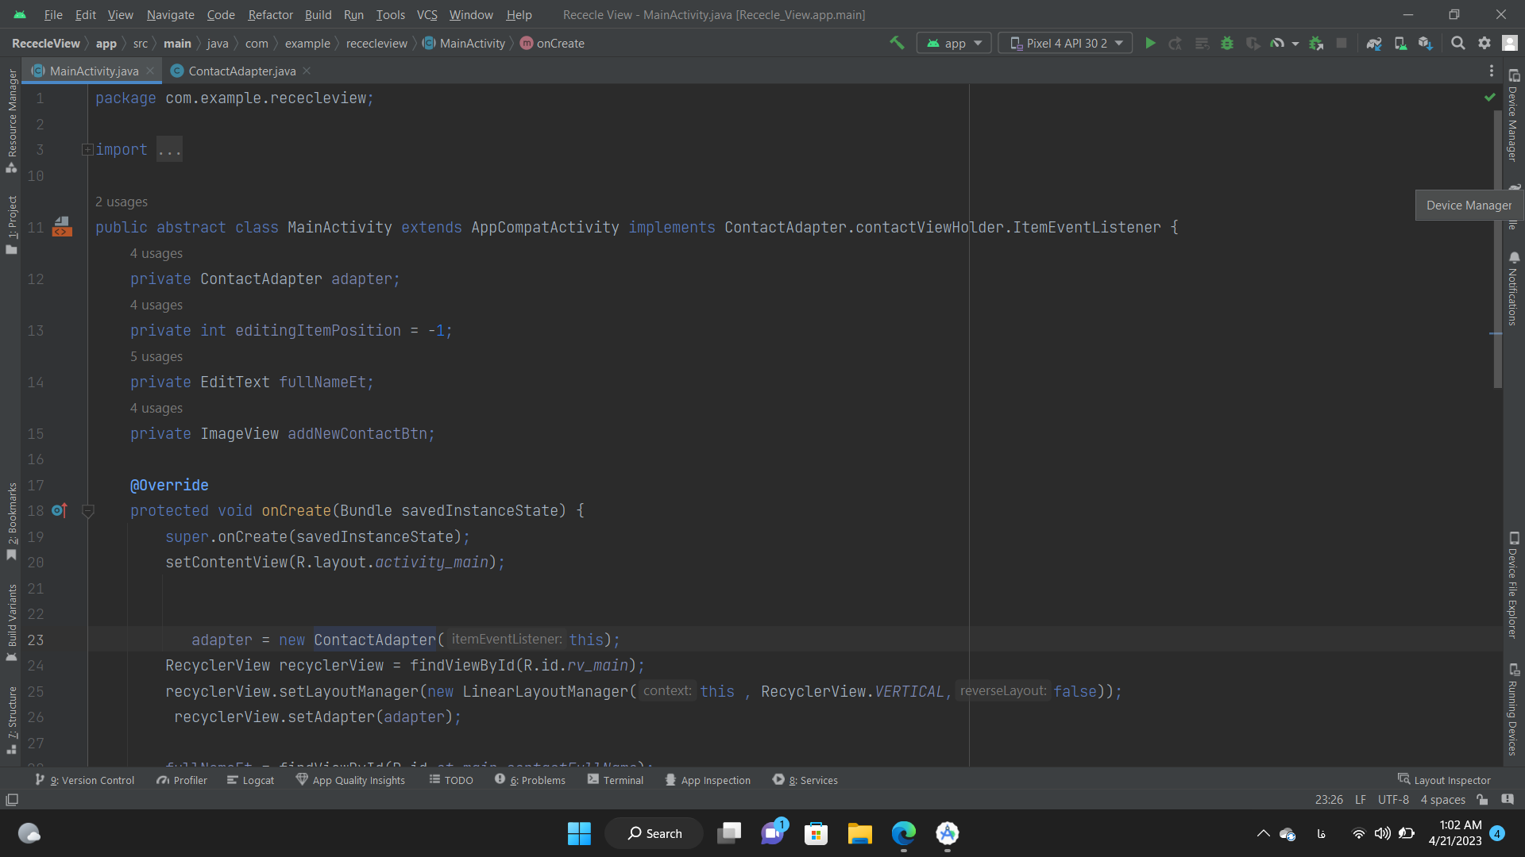Screen dimensions: 1525x857
Task: Click the MainActivity breadcrumb
Action: (x=464, y=43)
